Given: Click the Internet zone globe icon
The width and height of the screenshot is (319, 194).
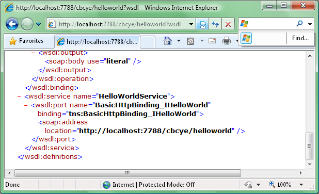Looking at the screenshot, I should 107,185.
